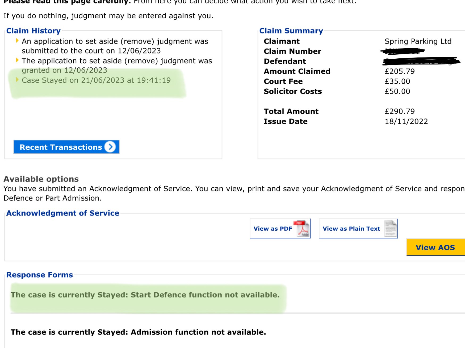The width and height of the screenshot is (465, 348).
Task: Click the redacted Claim Number field
Action: point(402,51)
